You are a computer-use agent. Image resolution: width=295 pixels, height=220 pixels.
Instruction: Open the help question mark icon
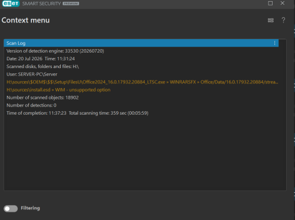[283, 20]
